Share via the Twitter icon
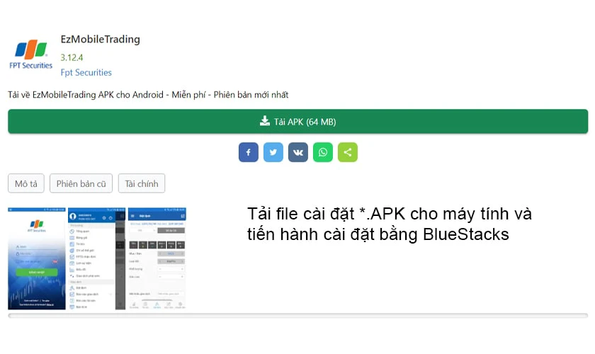This screenshot has width=595, height=354. click(273, 152)
